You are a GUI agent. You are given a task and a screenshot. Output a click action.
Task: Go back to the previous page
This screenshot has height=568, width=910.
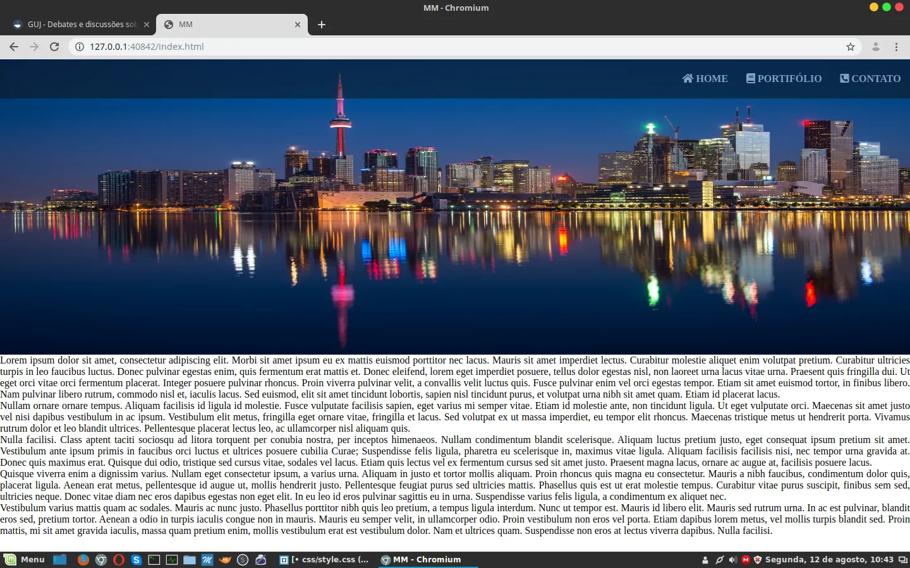tap(14, 47)
